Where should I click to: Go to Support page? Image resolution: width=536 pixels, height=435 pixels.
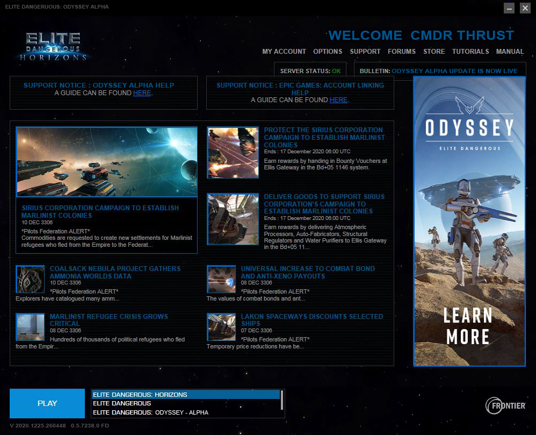click(x=365, y=51)
